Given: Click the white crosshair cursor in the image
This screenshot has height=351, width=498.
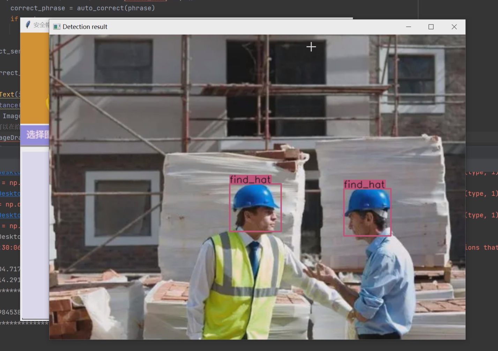Looking at the screenshot, I should 311,47.
